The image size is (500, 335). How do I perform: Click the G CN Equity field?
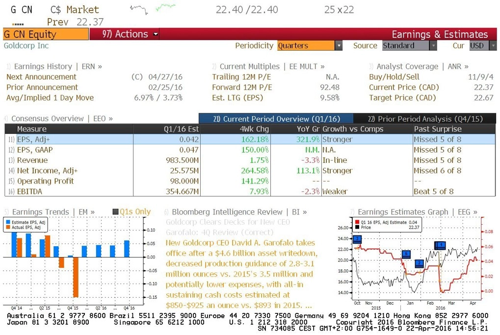pos(46,34)
